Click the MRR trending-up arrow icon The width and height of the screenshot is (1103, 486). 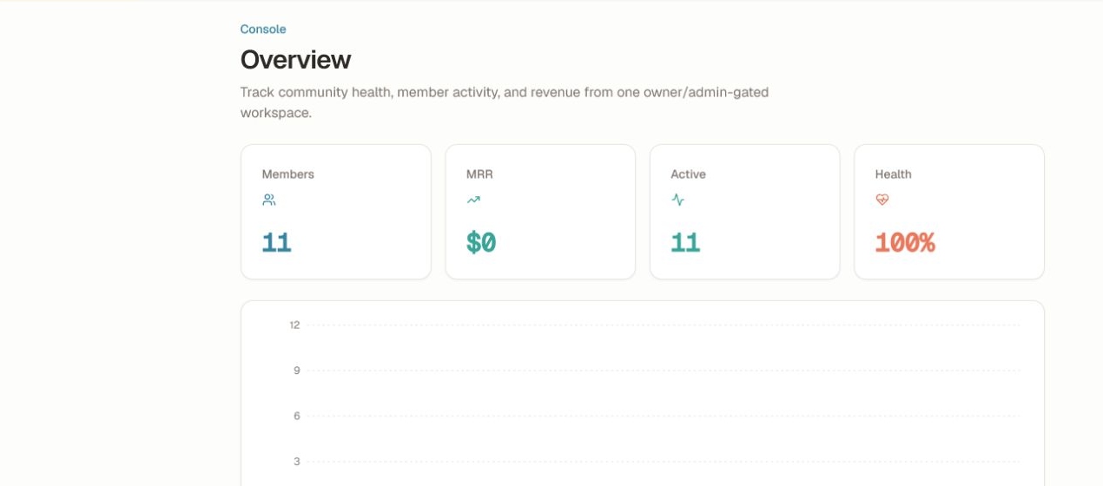click(473, 200)
